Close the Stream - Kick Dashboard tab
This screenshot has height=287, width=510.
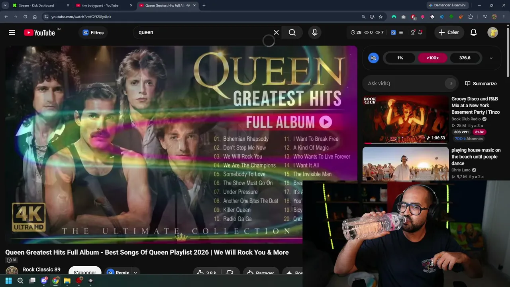click(x=68, y=6)
